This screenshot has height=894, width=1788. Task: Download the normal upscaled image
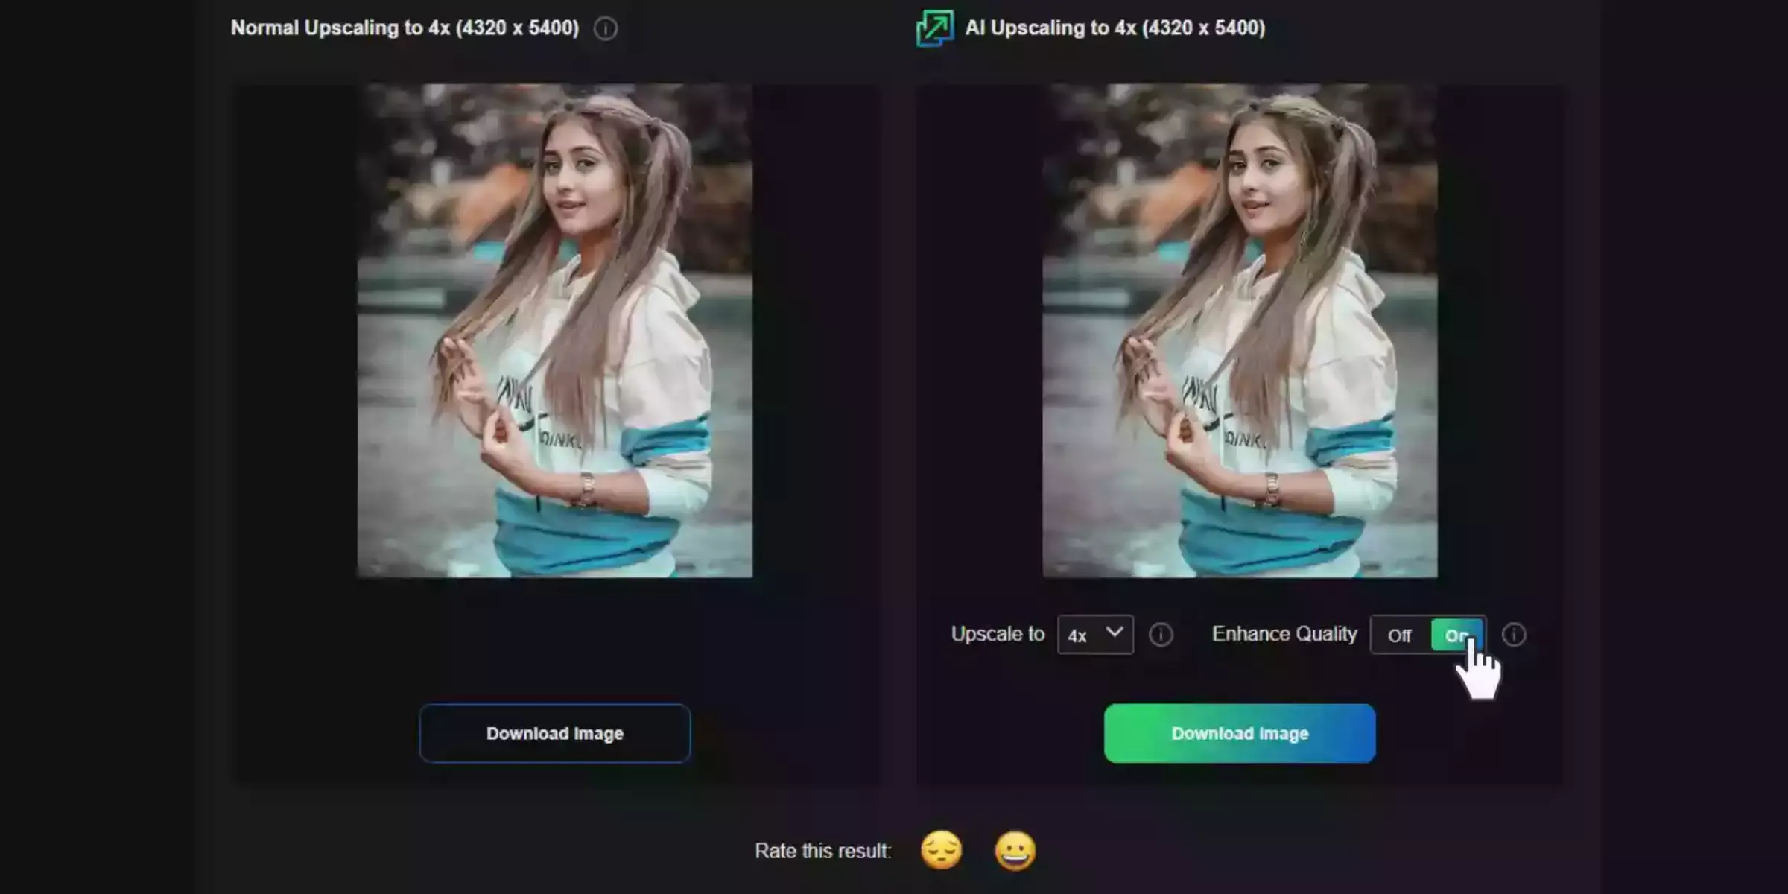(x=554, y=733)
